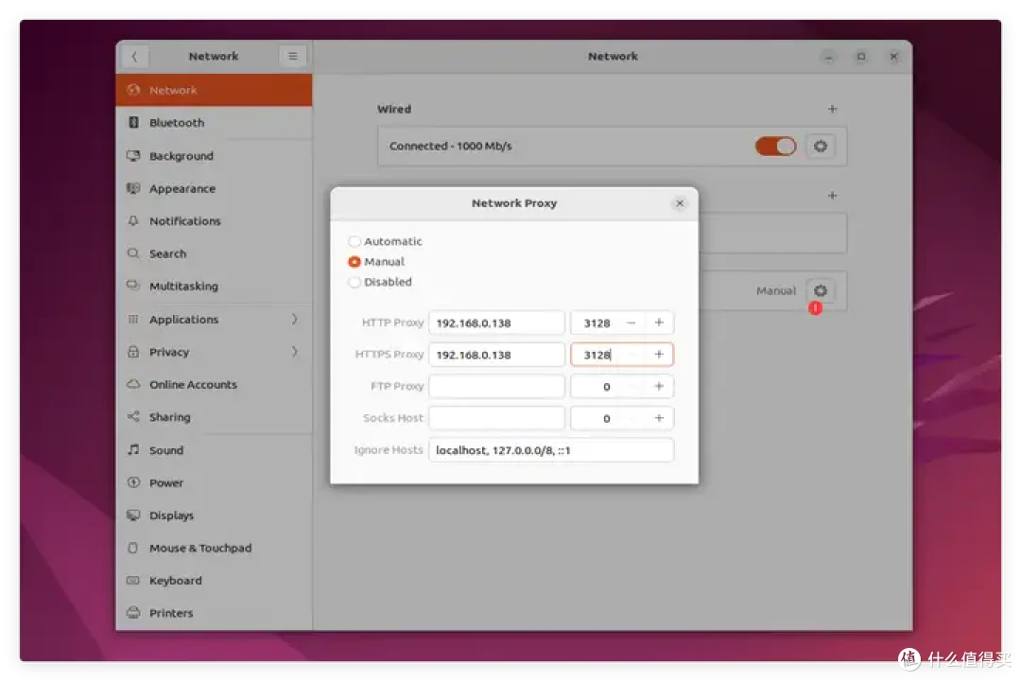This screenshot has width=1021, height=681.
Task: Decrease HTTP Proxy port with minus
Action: (x=631, y=323)
